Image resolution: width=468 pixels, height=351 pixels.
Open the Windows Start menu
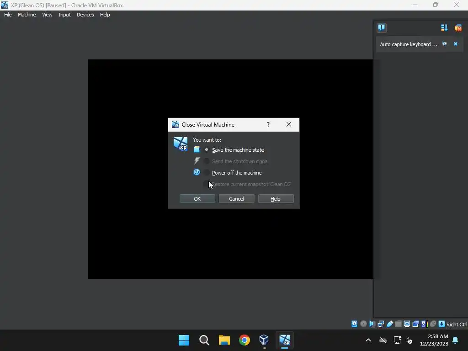[x=184, y=340]
